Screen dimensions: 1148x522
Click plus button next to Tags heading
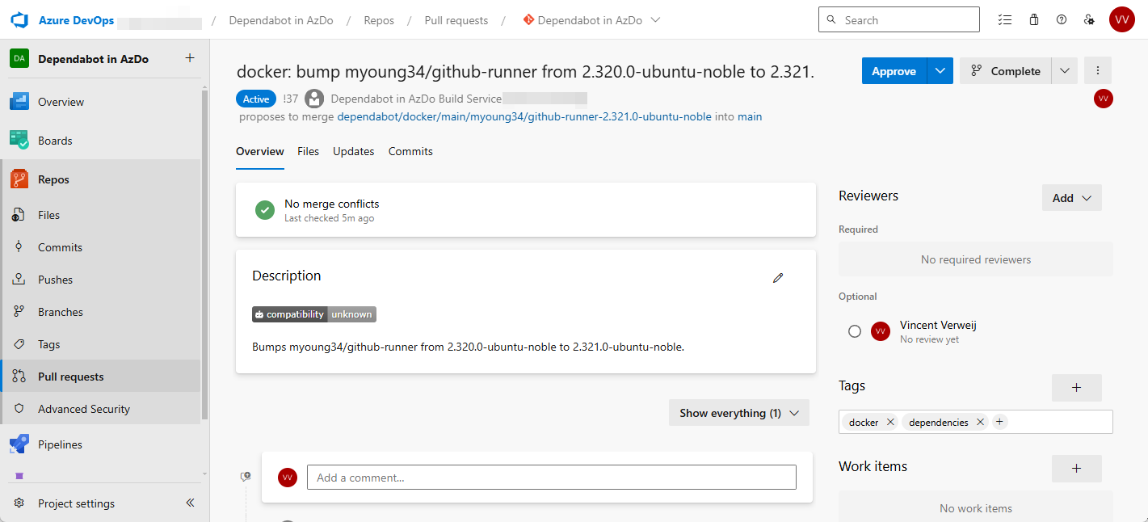1076,388
